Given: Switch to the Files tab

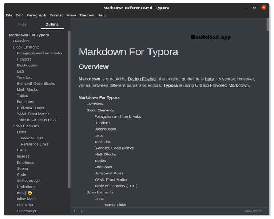Looking at the screenshot, I should pos(22,24).
